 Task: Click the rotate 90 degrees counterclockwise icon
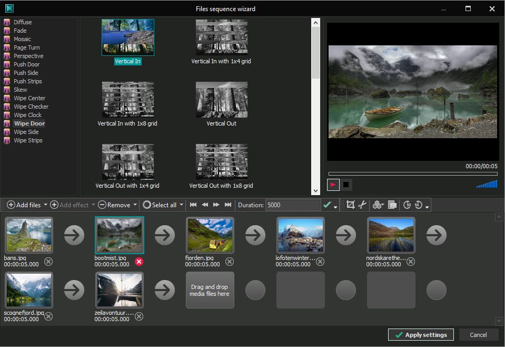click(407, 205)
